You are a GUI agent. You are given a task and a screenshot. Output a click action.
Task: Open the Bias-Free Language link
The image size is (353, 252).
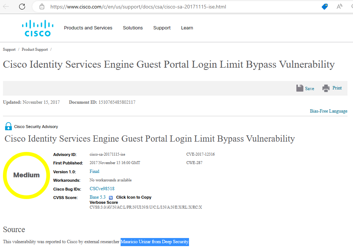pos(328,111)
